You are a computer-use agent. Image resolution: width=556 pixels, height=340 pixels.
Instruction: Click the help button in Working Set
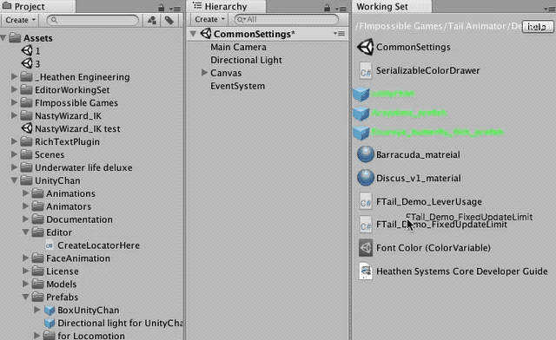537,27
